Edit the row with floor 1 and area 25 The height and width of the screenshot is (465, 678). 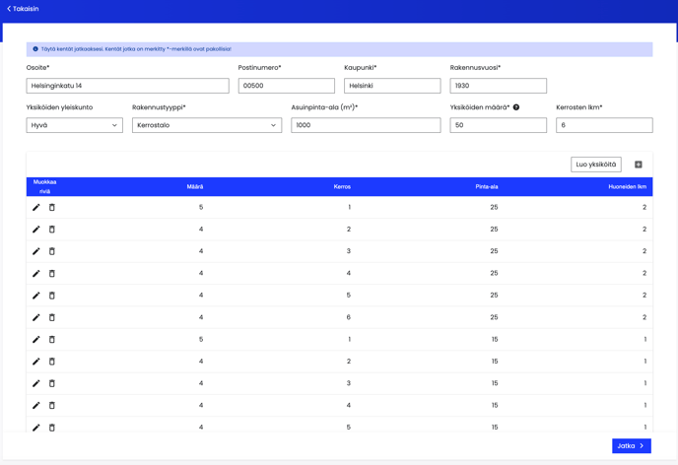(x=36, y=208)
